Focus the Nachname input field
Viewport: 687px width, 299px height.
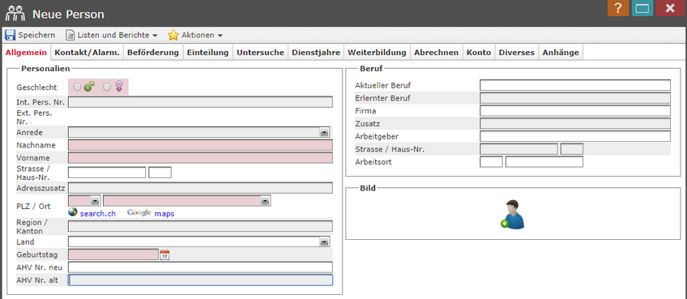click(x=200, y=145)
